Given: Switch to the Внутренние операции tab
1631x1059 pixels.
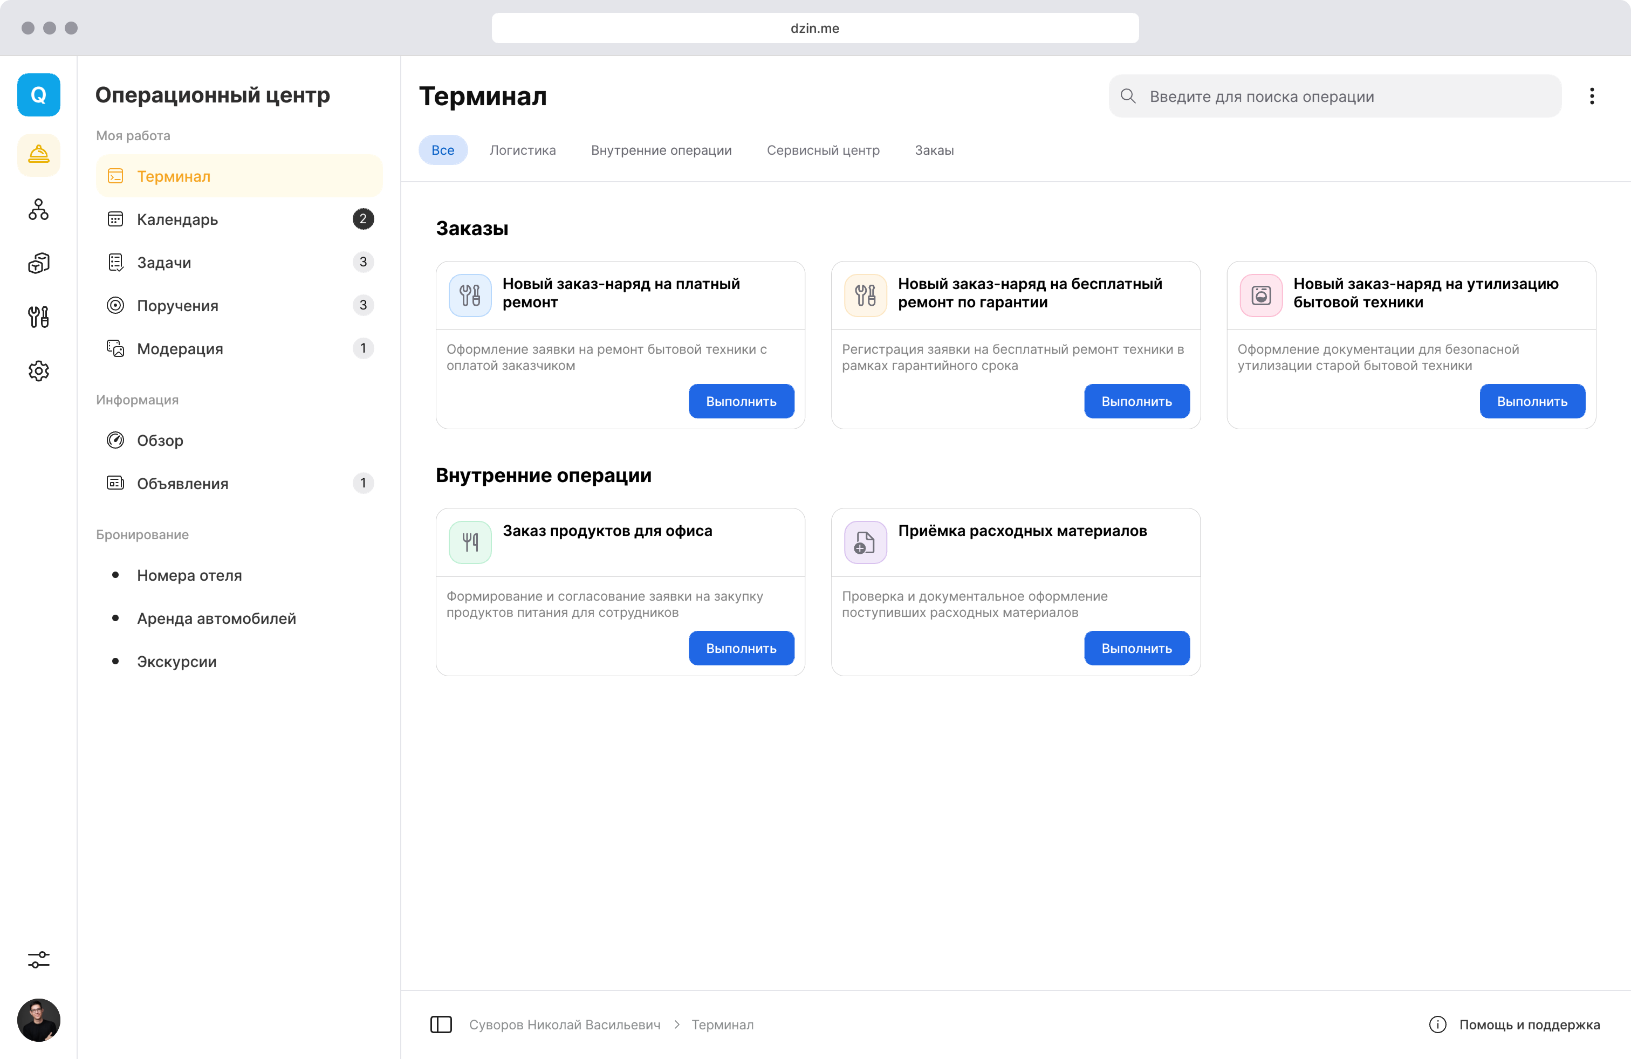Looking at the screenshot, I should (661, 149).
